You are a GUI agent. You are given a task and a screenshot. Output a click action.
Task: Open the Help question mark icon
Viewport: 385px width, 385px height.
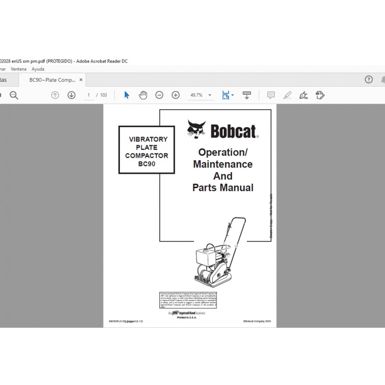(368, 79)
